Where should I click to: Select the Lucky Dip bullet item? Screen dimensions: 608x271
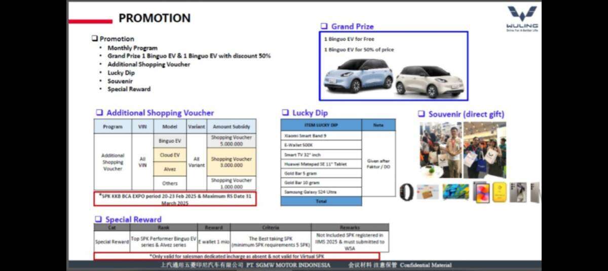pyautogui.click(x=121, y=73)
